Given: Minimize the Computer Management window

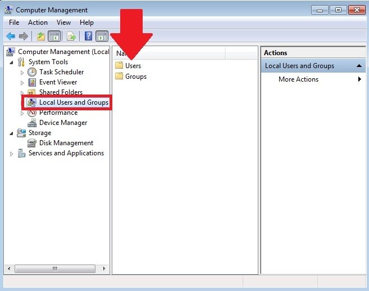Looking at the screenshot, I should click(320, 10).
